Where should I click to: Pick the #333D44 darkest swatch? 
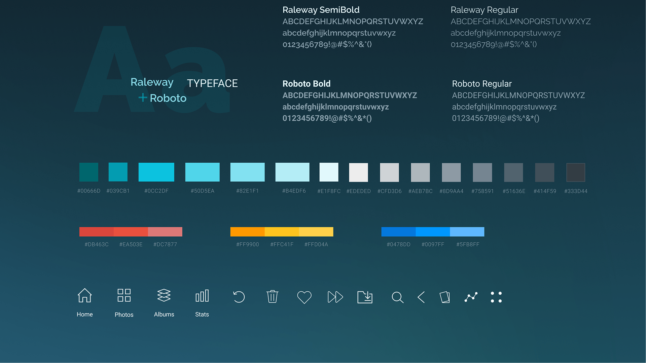click(576, 172)
